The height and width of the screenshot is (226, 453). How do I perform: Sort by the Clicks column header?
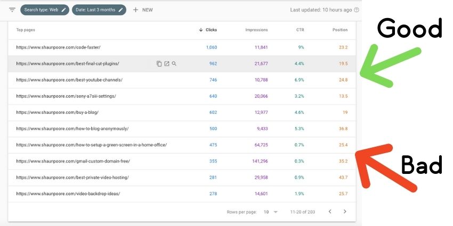click(x=208, y=30)
